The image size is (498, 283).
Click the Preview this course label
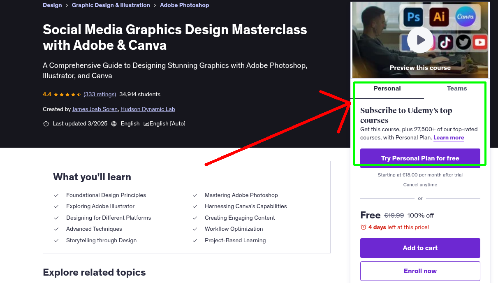point(420,68)
